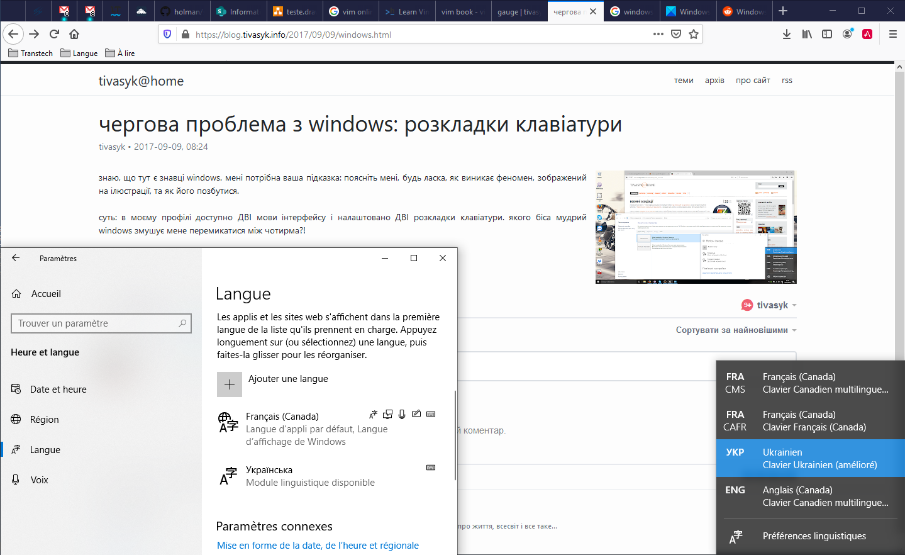
Task: Click the browser page scrollbar up arrow
Action: (x=899, y=67)
